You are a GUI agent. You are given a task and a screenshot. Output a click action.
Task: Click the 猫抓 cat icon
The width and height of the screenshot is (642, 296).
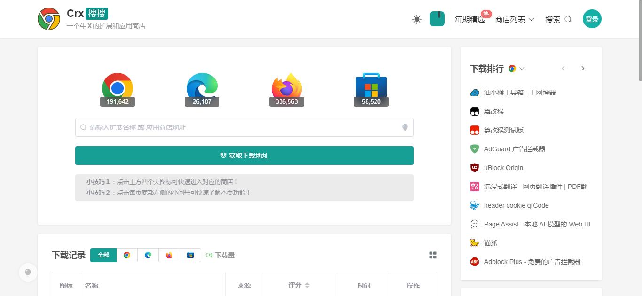click(x=475, y=243)
